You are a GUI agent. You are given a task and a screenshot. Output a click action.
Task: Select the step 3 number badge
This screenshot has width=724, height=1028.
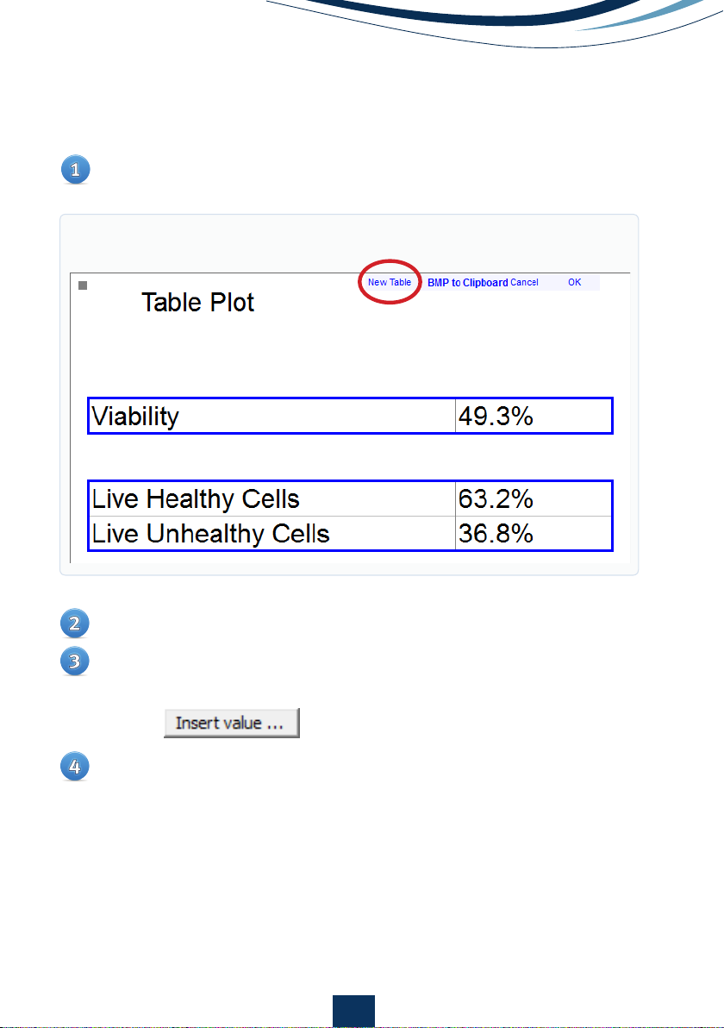click(75, 661)
